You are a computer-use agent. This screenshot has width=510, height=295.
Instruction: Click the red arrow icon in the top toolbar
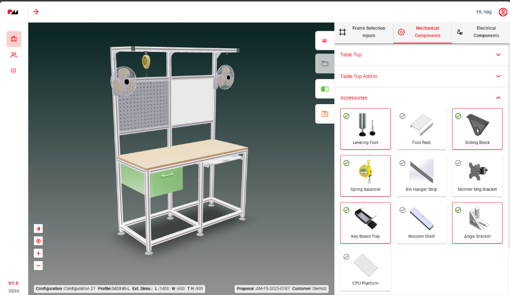tap(35, 11)
